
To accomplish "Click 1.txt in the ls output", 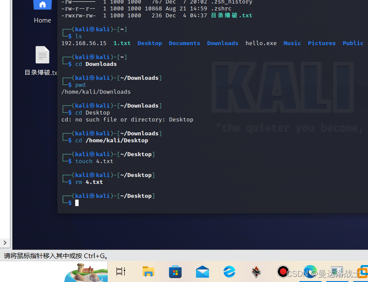I will coord(122,43).
